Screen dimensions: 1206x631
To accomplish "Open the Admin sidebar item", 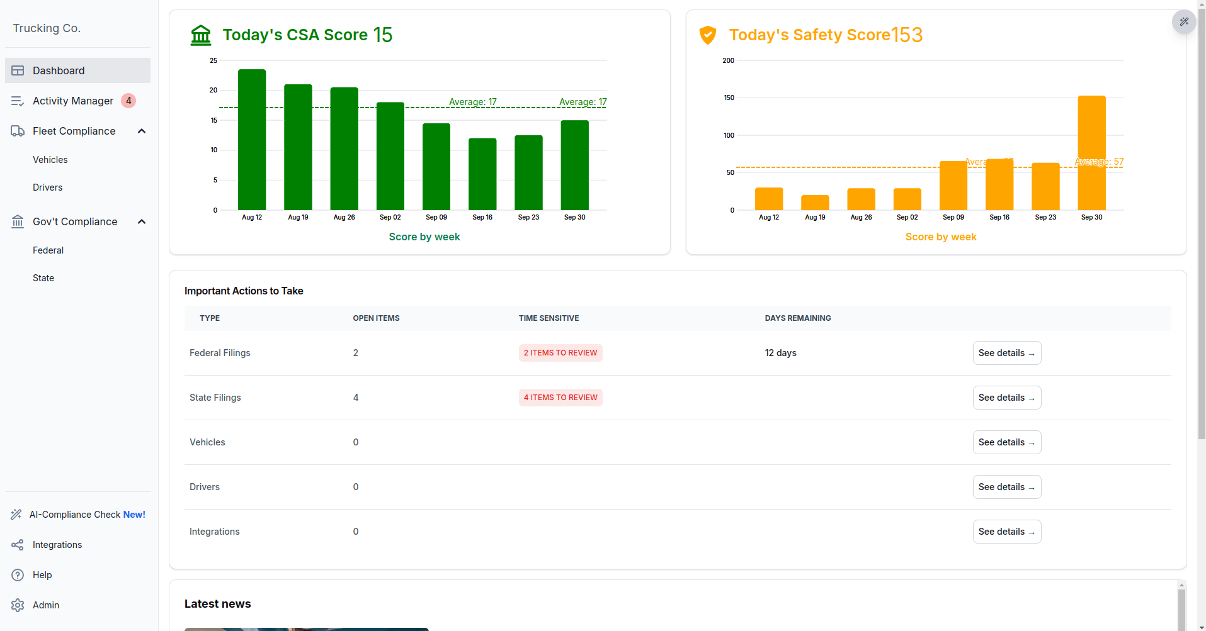I will 46,605.
